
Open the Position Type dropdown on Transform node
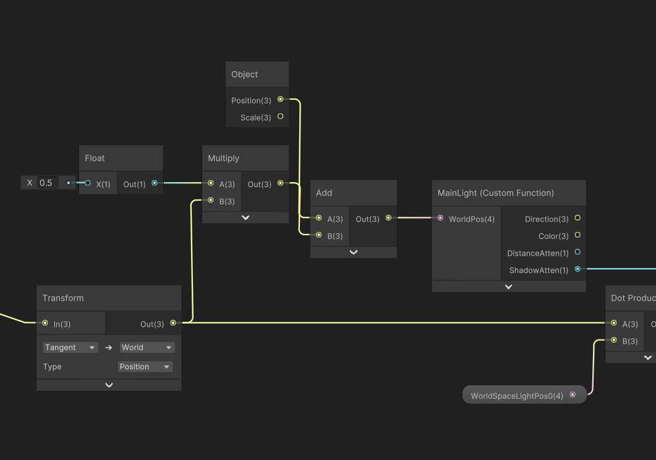(145, 366)
